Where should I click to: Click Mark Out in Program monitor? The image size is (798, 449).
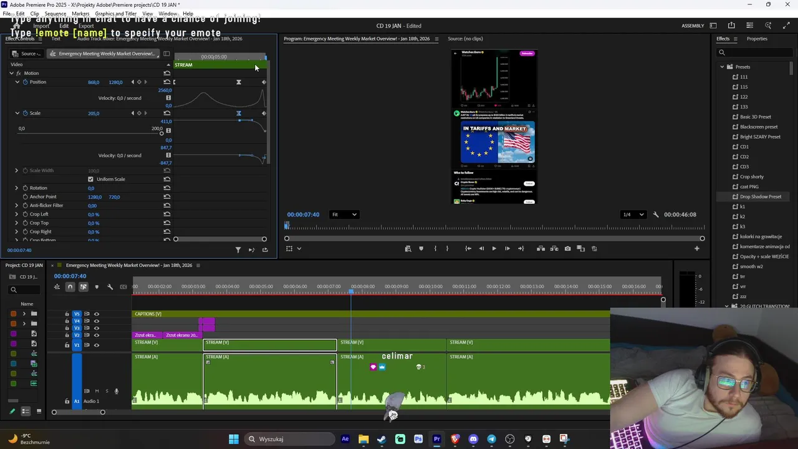click(x=447, y=249)
